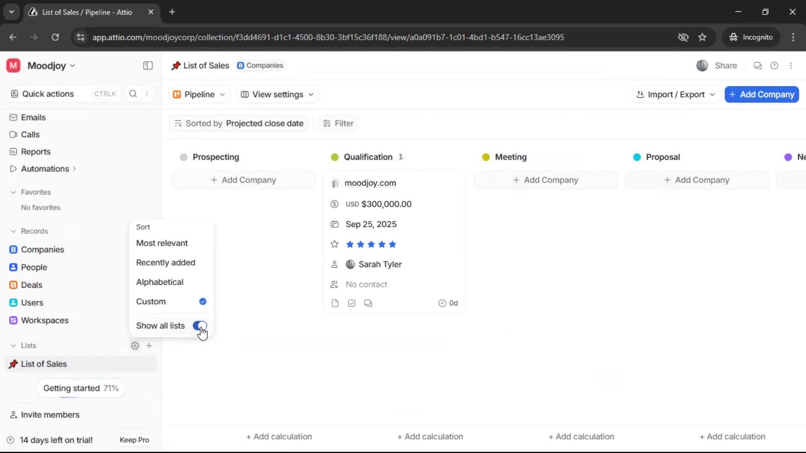Image resolution: width=806 pixels, height=453 pixels.
Task: Open the notes icon on the moodjoy.com card
Action: [x=335, y=303]
